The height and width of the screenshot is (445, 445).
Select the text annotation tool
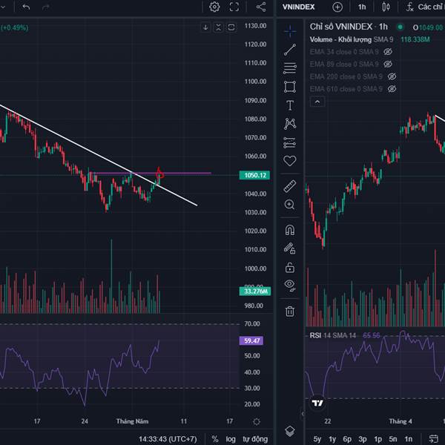coord(290,105)
